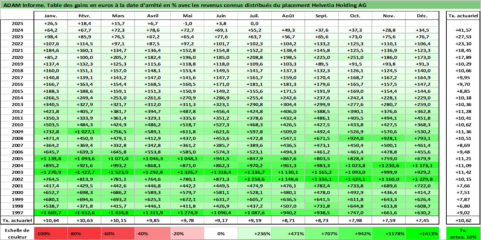Click the value +1 027,1 in 2009

[84, 131]
